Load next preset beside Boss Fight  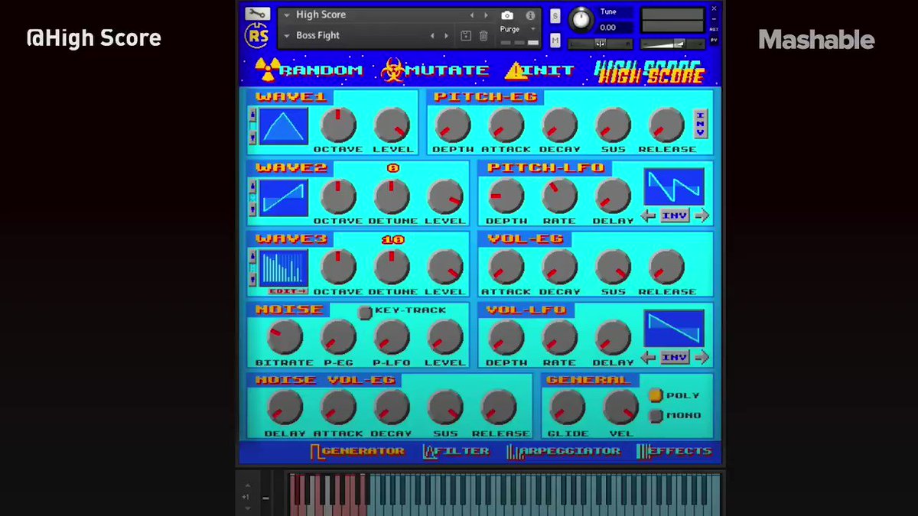(x=446, y=36)
